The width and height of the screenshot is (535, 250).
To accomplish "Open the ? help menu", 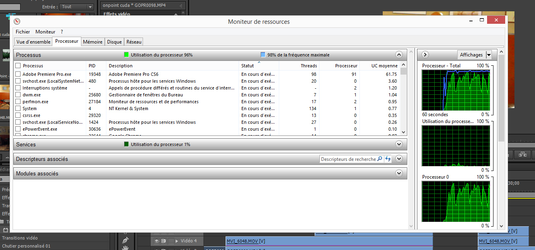I will click(62, 32).
